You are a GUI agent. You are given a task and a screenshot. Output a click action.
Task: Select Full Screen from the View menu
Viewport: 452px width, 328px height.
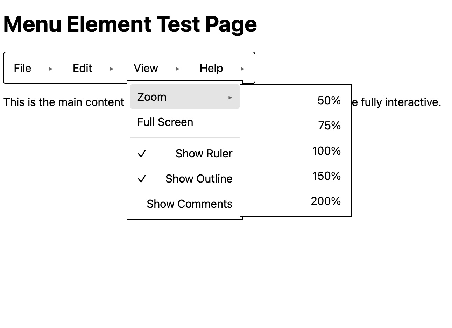(165, 122)
